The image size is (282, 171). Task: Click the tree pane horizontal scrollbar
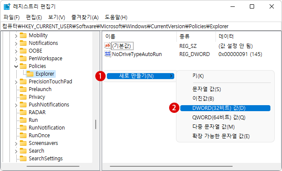[53, 166]
